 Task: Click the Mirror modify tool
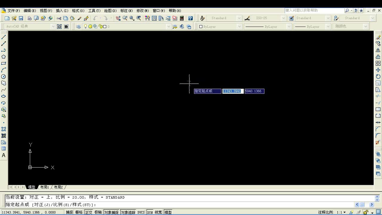(x=378, y=50)
